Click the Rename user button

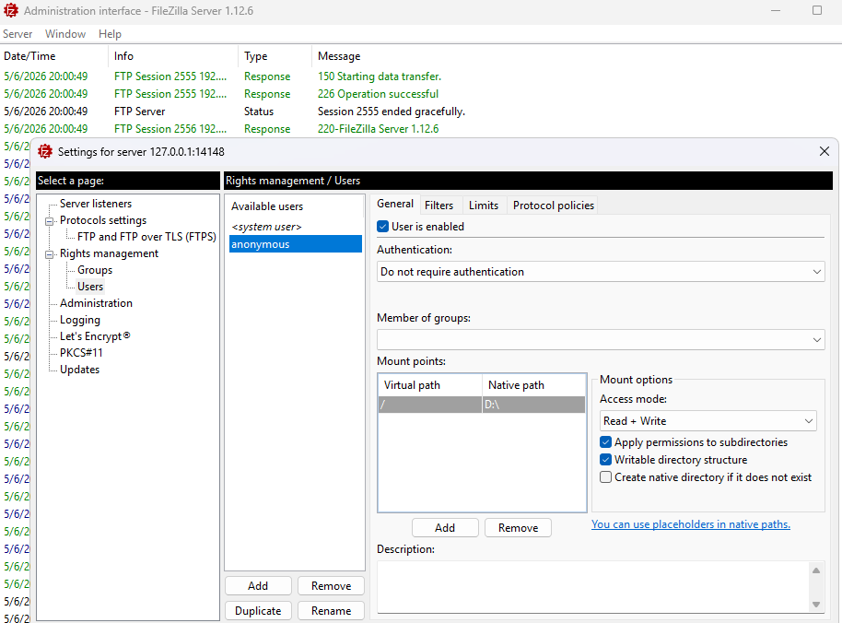331,611
